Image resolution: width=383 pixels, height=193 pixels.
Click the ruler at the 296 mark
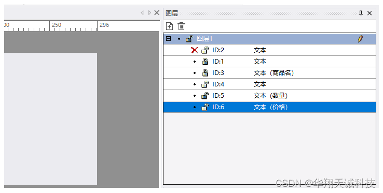pyautogui.click(x=104, y=25)
